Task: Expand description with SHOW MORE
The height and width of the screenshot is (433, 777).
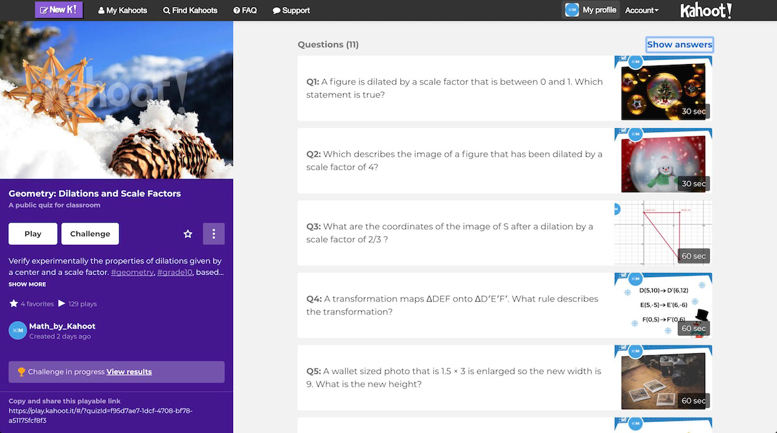Action: tap(27, 284)
